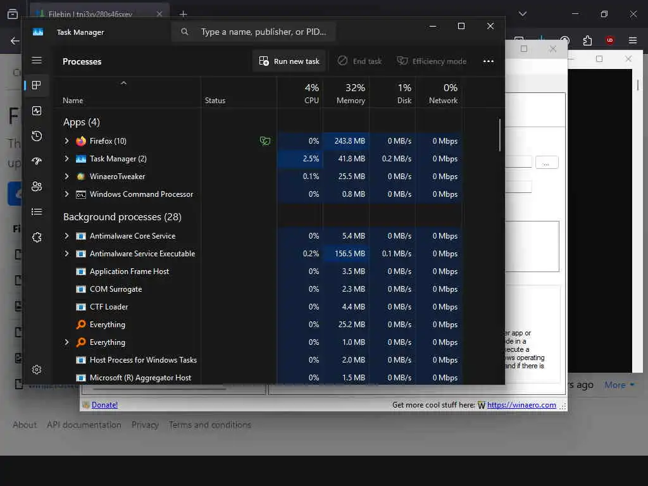648x486 pixels.
Task: Open Firefox list all tabs chevron
Action: pyautogui.click(x=523, y=14)
